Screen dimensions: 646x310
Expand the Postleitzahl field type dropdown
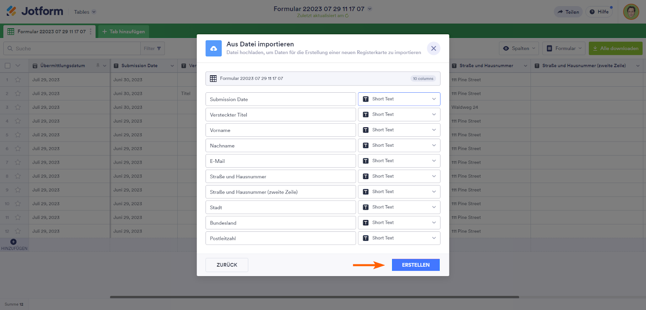coord(399,238)
